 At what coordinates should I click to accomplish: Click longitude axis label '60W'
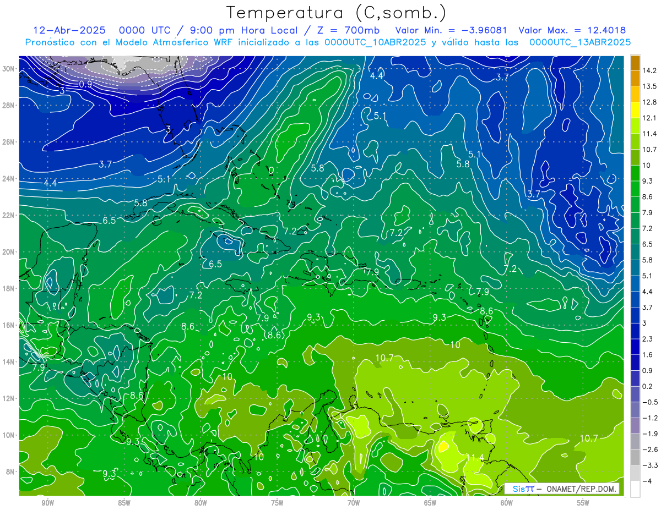coord(507,503)
